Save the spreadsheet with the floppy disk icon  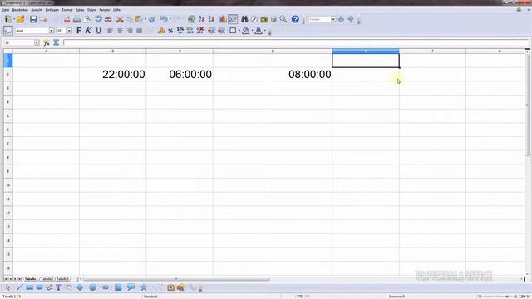33,19
